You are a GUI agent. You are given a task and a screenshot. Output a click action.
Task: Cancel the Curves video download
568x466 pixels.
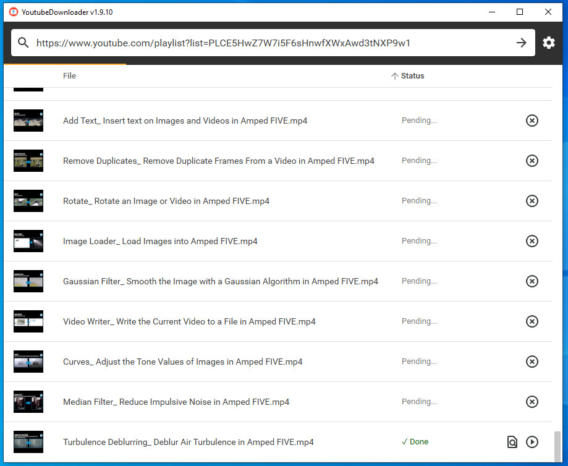click(x=532, y=362)
